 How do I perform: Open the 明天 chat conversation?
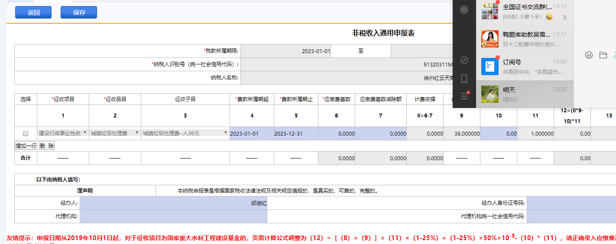click(x=525, y=94)
